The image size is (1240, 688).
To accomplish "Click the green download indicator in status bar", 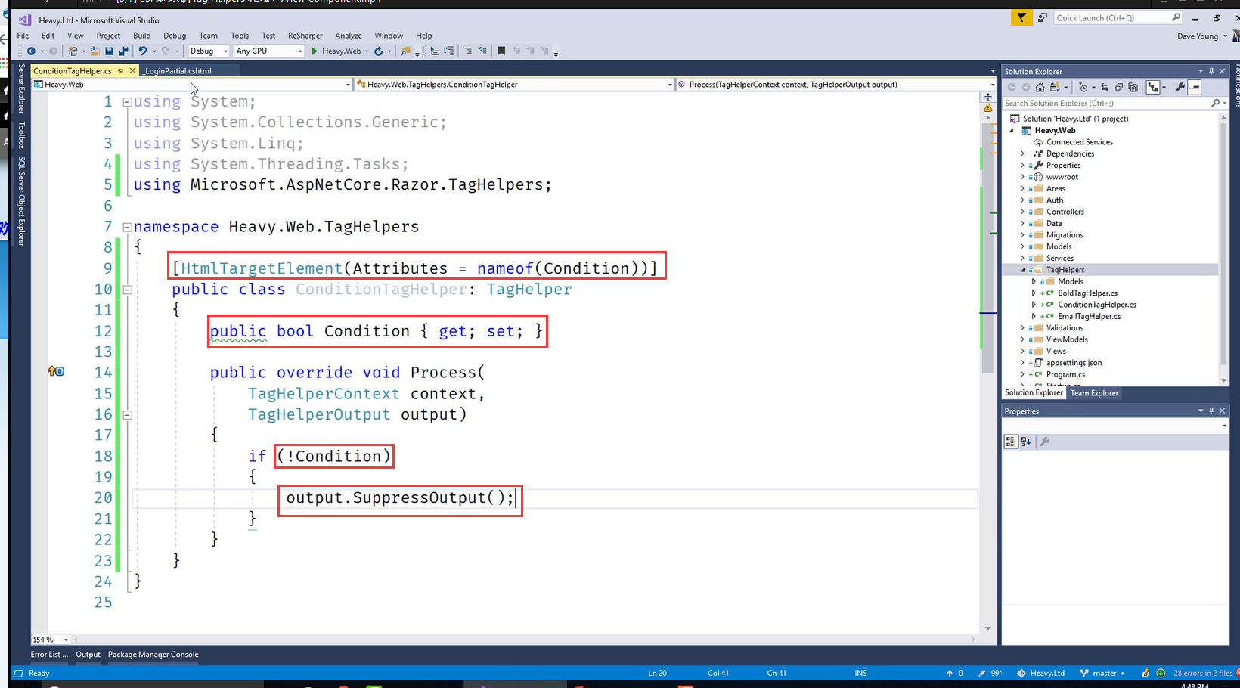I will point(1161,673).
